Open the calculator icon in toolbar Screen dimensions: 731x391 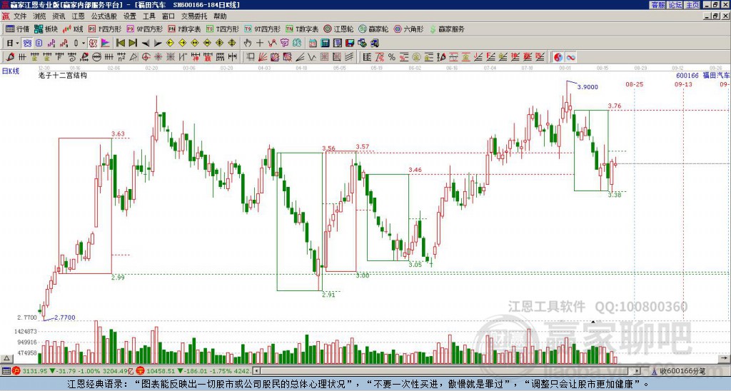tap(326, 44)
